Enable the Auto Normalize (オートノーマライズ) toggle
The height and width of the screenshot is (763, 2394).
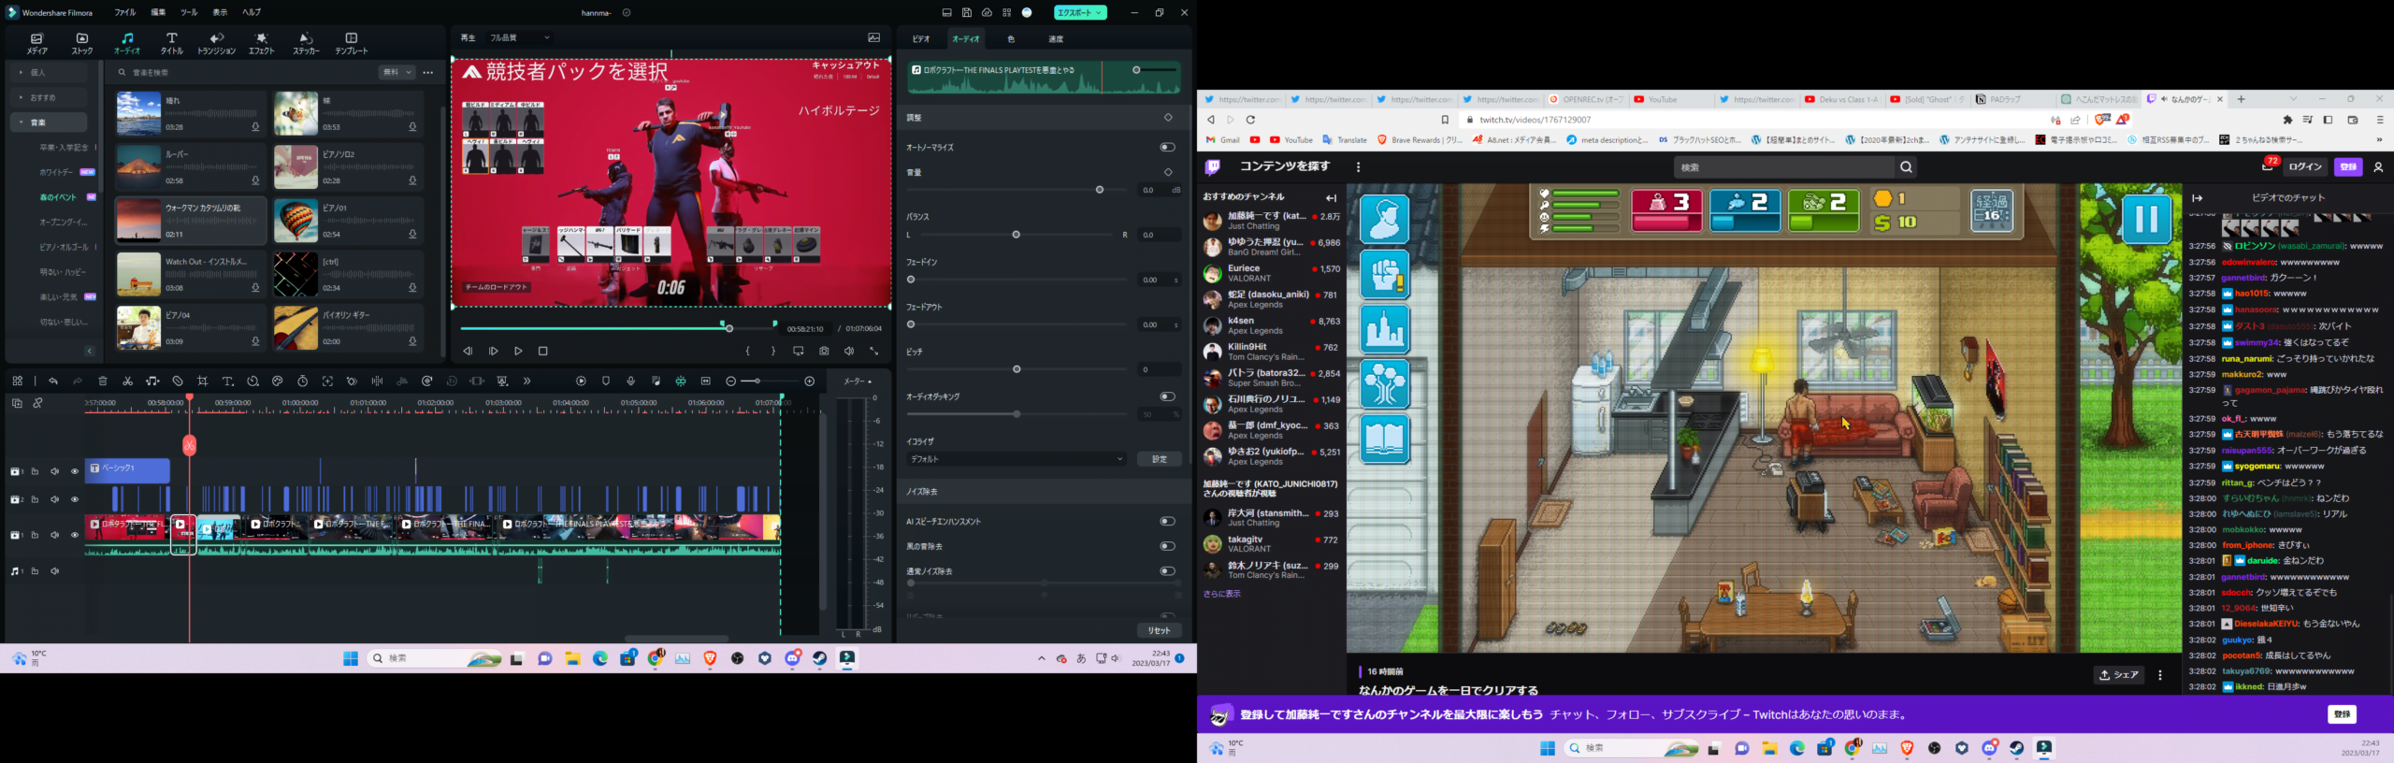tap(1167, 147)
